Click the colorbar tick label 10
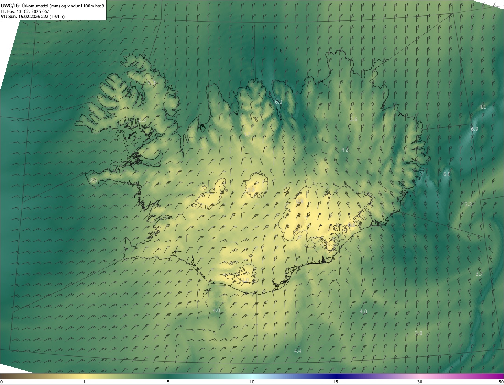Viewport: 504px width, 385px height. [252, 382]
